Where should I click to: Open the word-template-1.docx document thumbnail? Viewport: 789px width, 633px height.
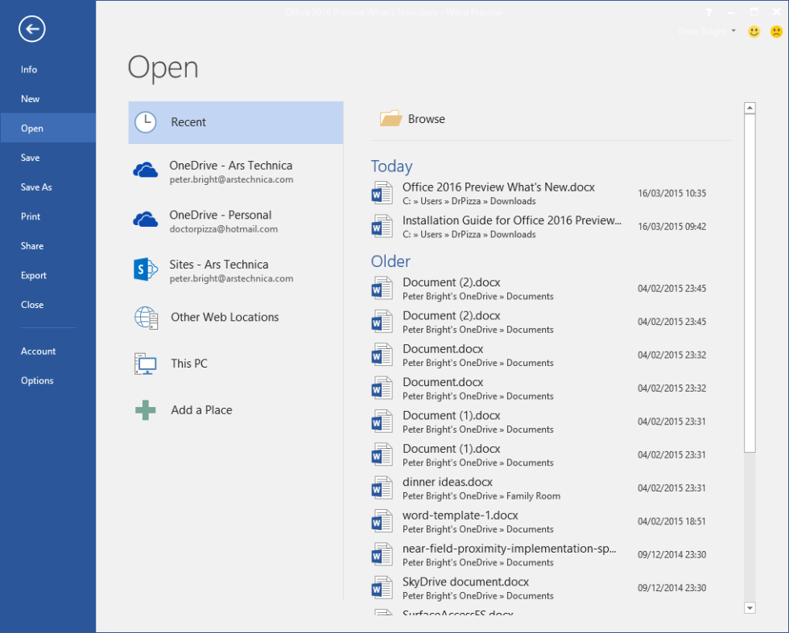click(x=382, y=522)
